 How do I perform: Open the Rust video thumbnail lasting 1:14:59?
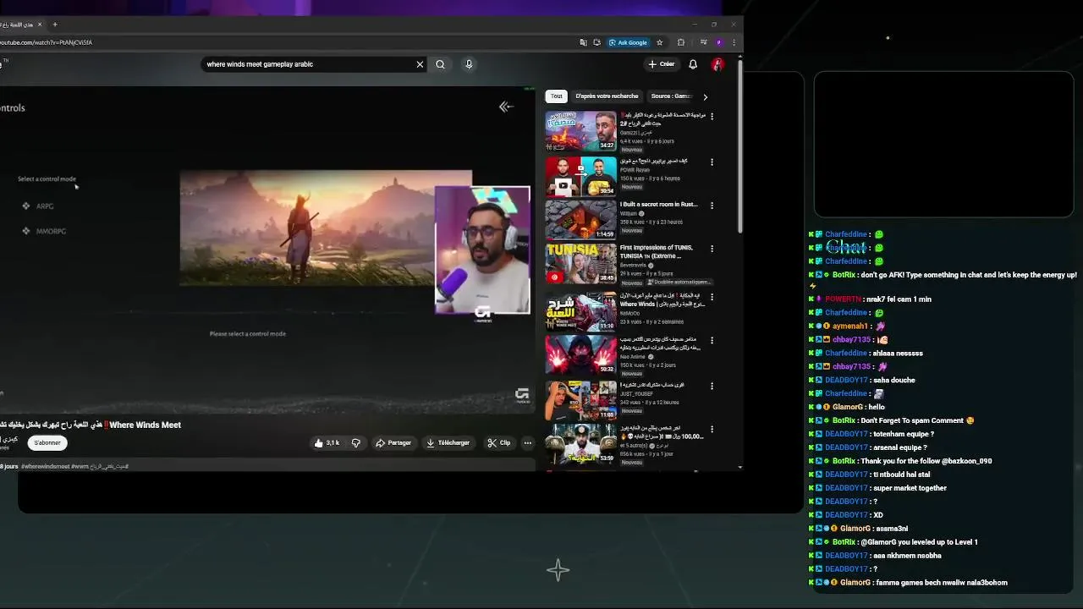point(580,220)
